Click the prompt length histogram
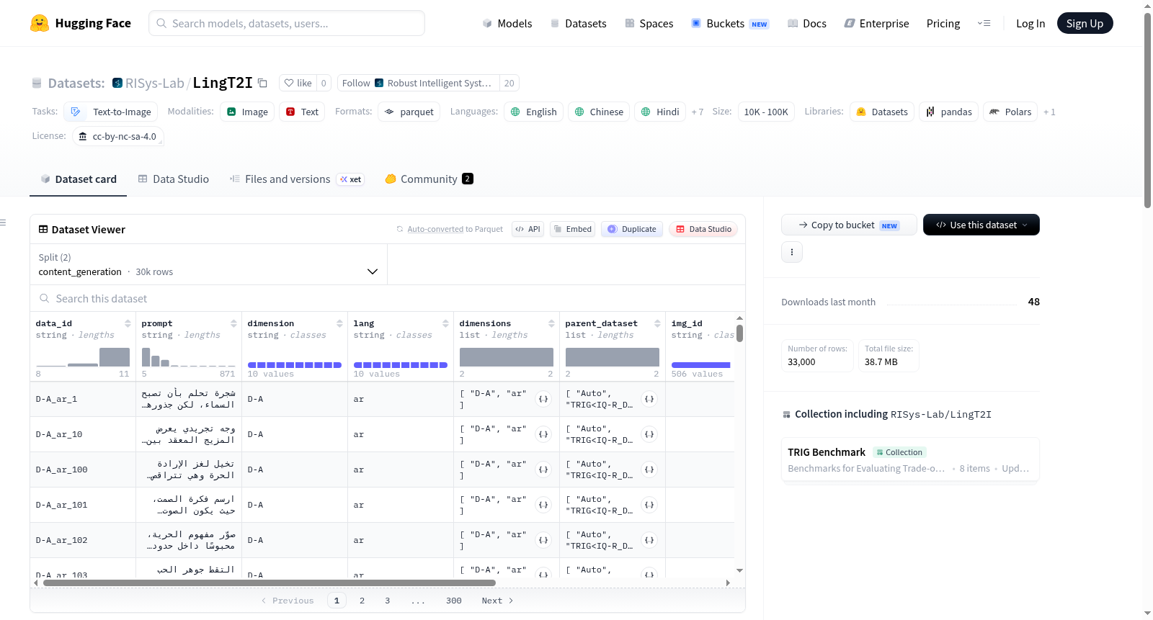Image resolution: width=1153 pixels, height=620 pixels. (188, 356)
